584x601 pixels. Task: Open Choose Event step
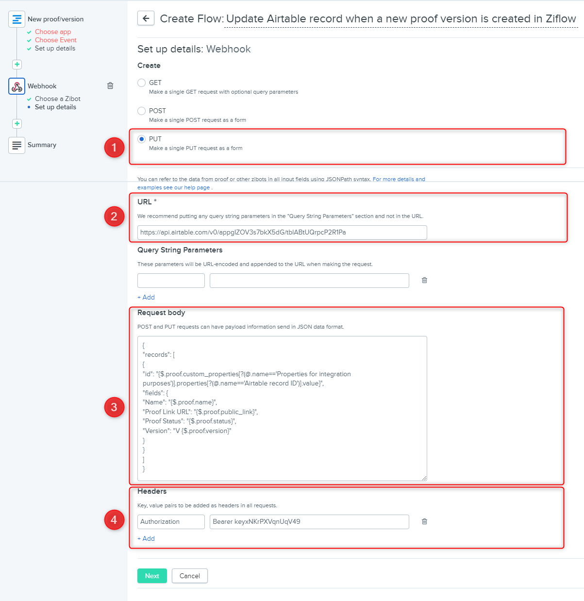tap(56, 40)
